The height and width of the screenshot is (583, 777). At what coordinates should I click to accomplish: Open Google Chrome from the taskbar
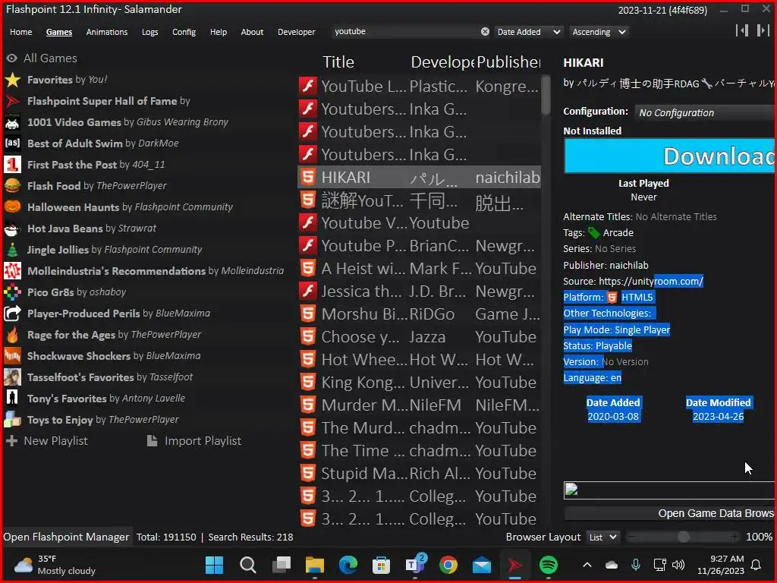tap(448, 565)
